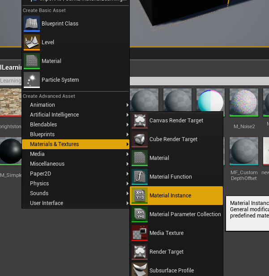Click the Canvas Render Target icon

pos(140,121)
